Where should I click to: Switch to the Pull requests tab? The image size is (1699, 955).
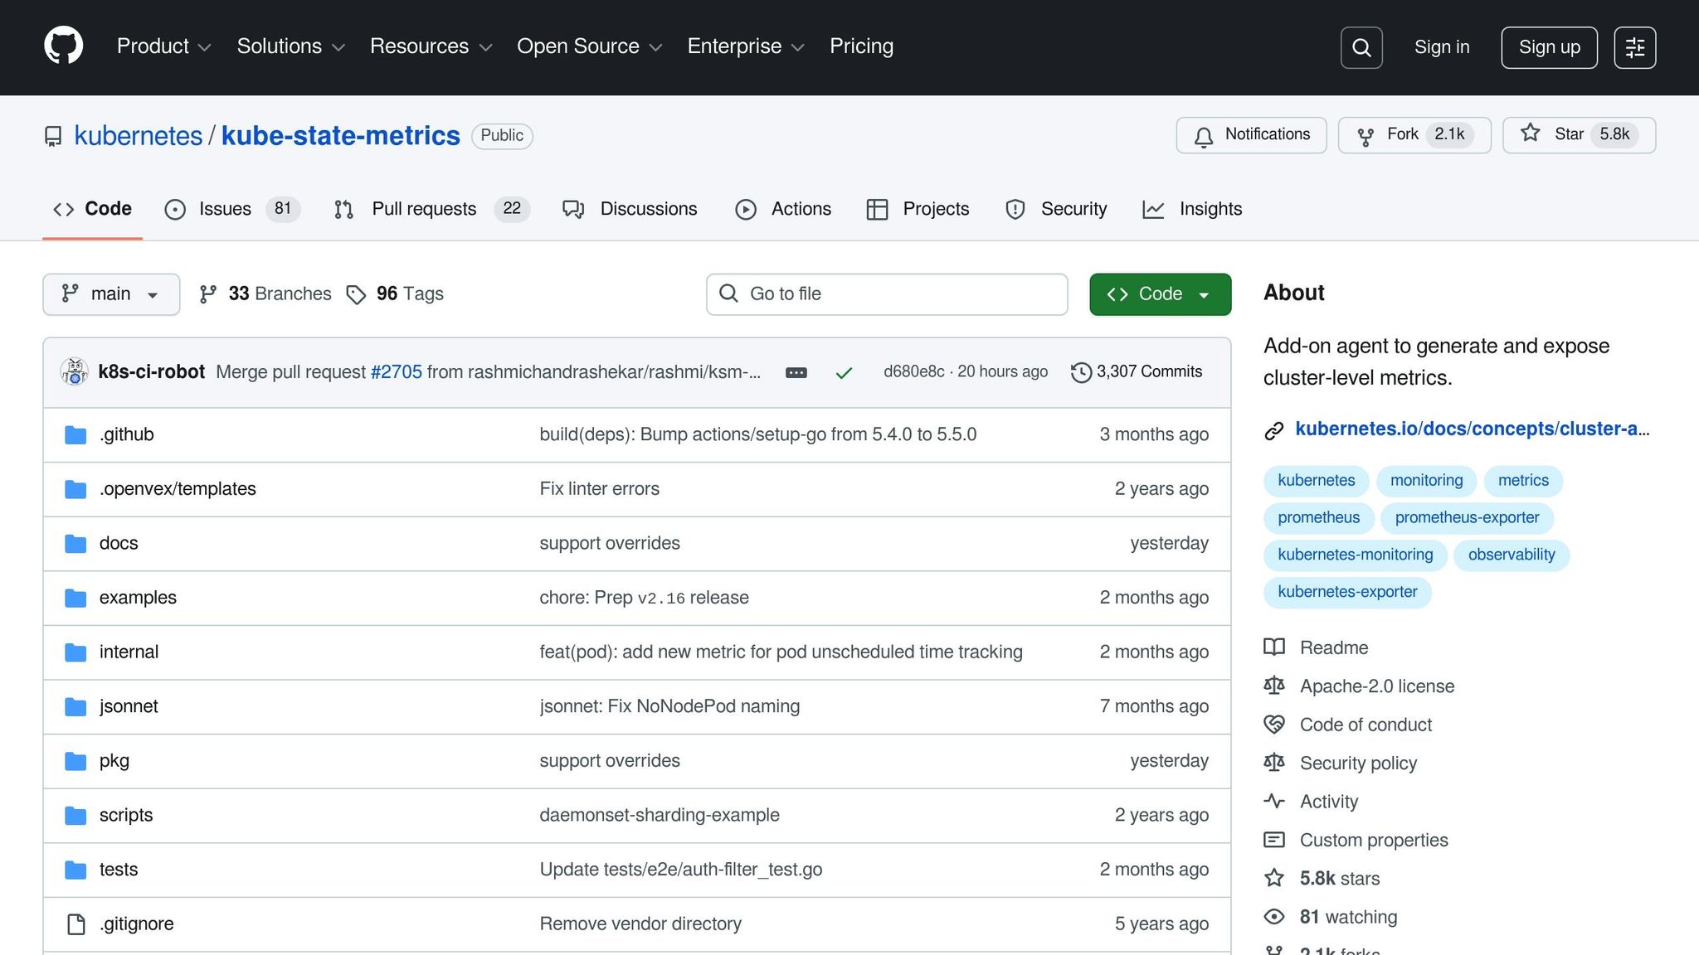click(431, 209)
